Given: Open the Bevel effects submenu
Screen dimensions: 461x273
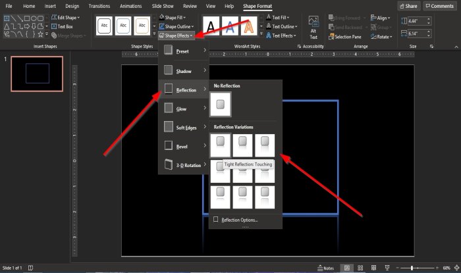Looking at the screenshot, I should (x=184, y=146).
